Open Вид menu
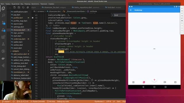Viewport: 184px width, 103px height. (22, 4)
